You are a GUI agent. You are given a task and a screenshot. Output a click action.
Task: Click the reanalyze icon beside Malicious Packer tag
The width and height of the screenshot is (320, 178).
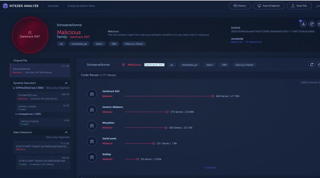coord(312,64)
